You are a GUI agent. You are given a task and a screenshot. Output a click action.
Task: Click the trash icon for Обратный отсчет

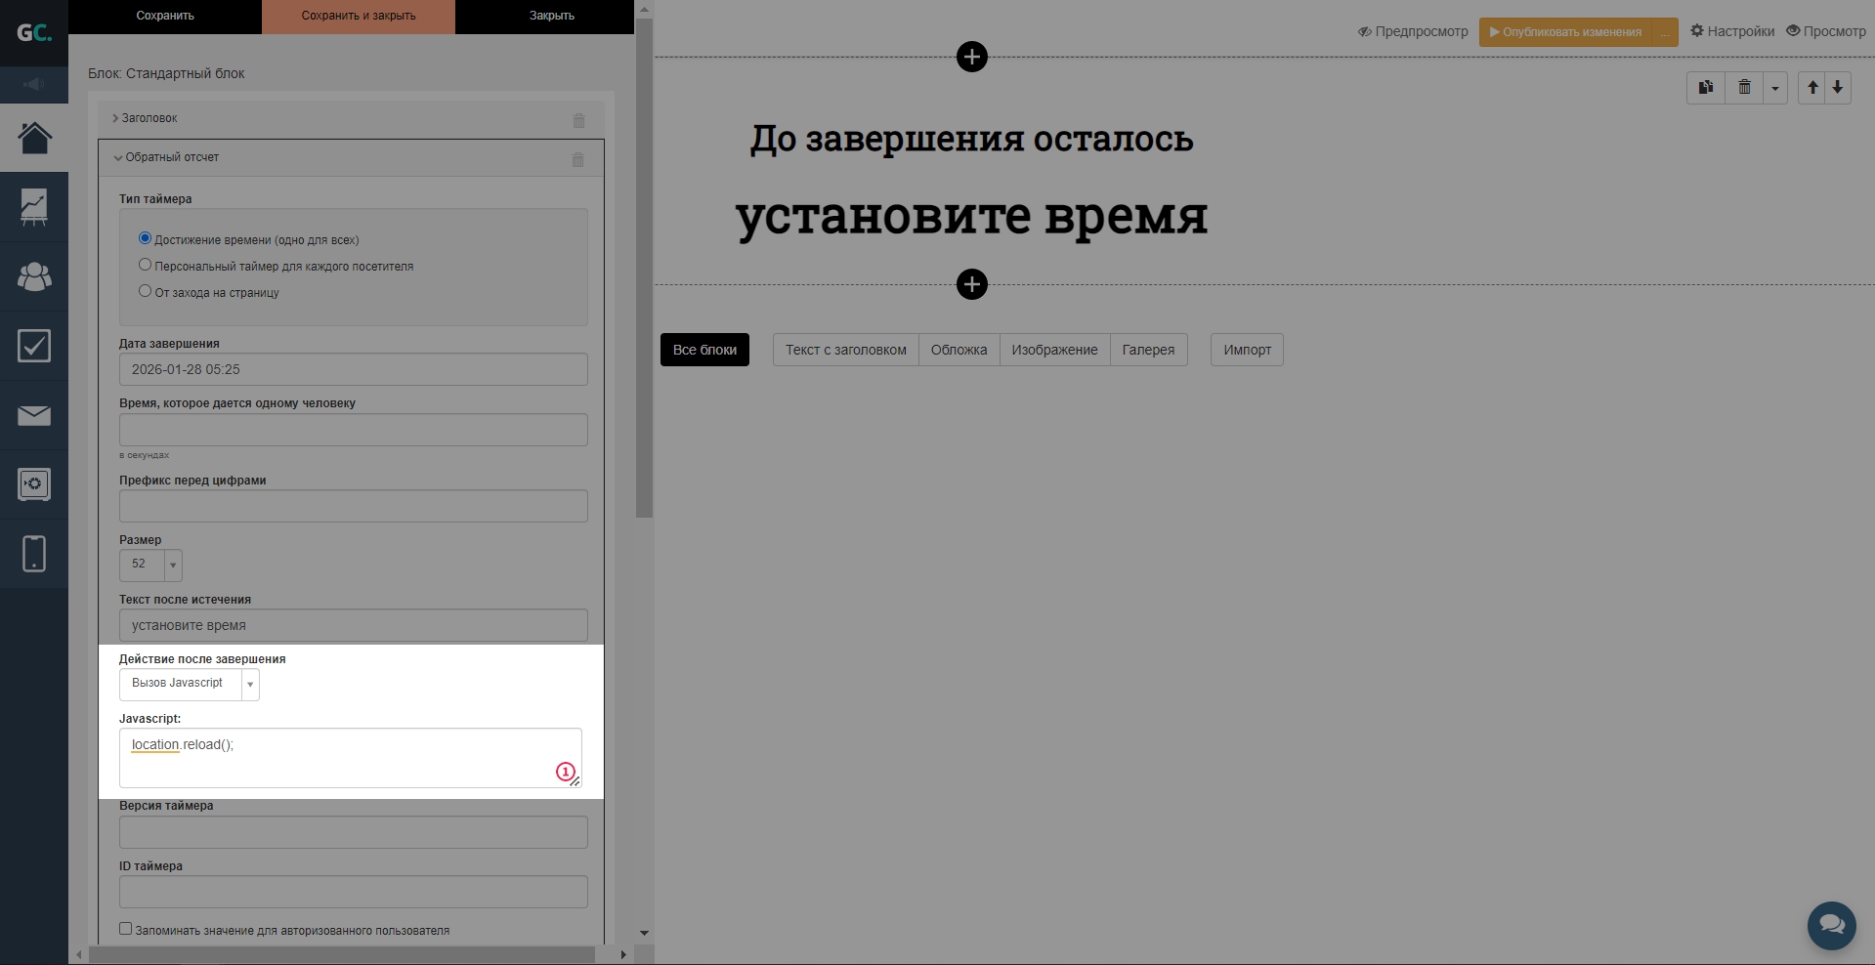coord(577,159)
